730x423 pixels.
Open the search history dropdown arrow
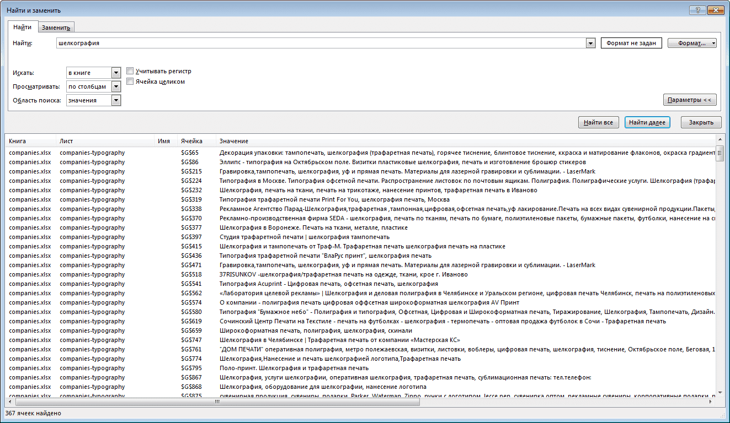click(x=590, y=43)
